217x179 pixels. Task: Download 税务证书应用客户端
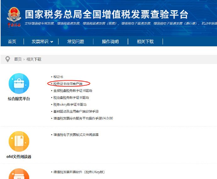(x=68, y=84)
